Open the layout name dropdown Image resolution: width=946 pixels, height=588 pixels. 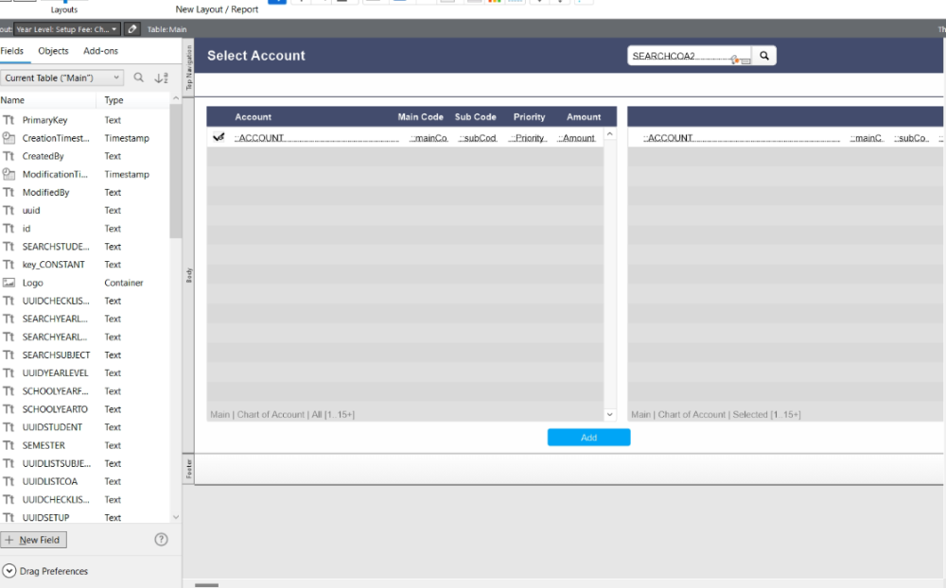[x=67, y=29]
